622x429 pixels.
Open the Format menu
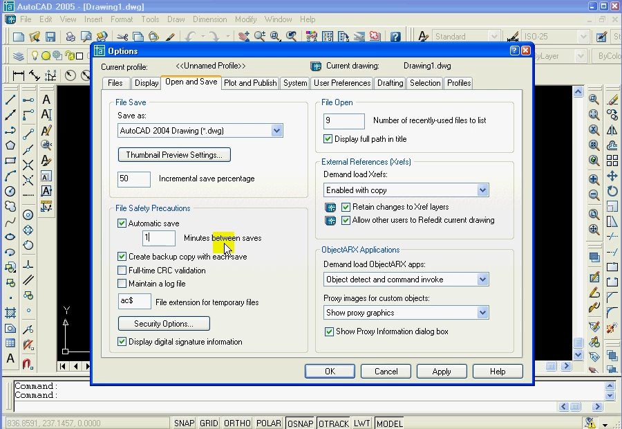coord(122,19)
